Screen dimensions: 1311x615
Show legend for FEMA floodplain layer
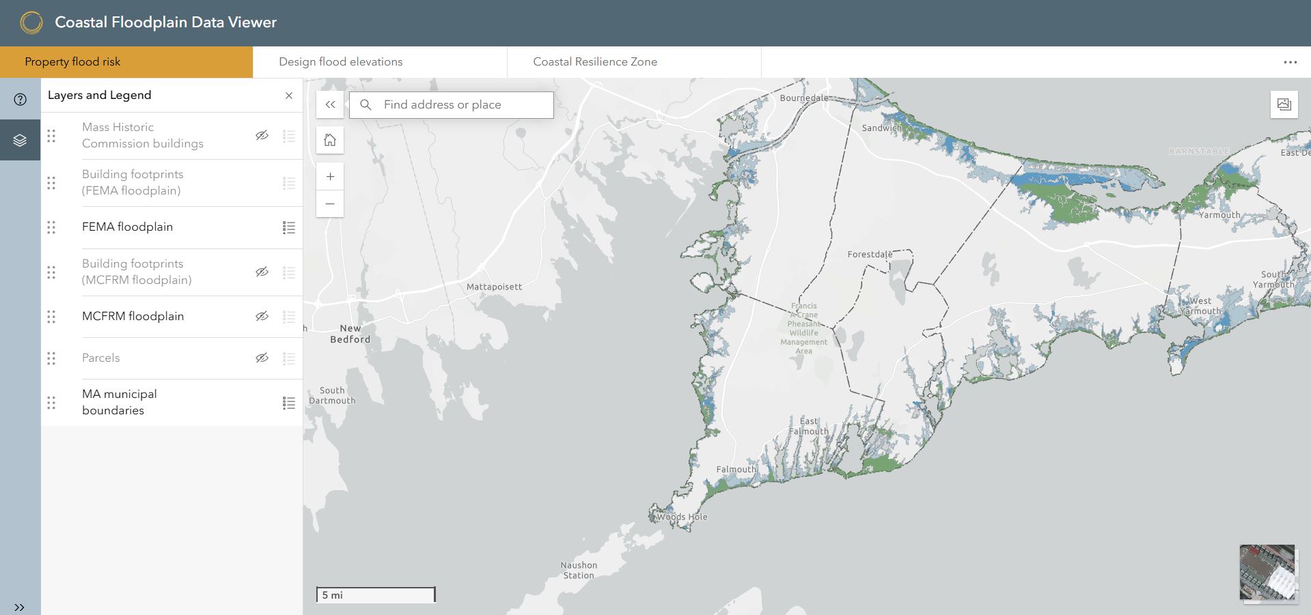[x=289, y=227]
